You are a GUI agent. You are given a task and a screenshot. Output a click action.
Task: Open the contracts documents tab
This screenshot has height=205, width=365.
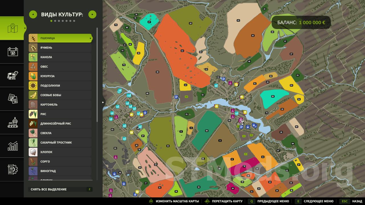click(x=12, y=99)
